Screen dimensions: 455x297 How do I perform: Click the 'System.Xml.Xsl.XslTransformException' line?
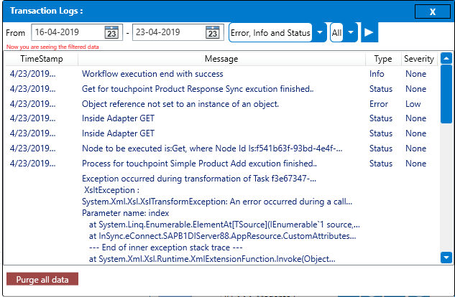coord(217,202)
